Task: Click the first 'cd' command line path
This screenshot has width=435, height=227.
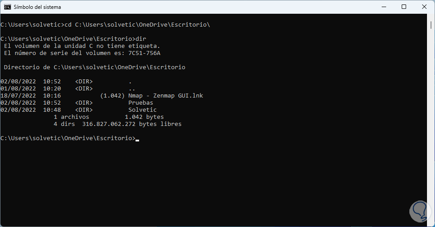Action: (x=142, y=25)
